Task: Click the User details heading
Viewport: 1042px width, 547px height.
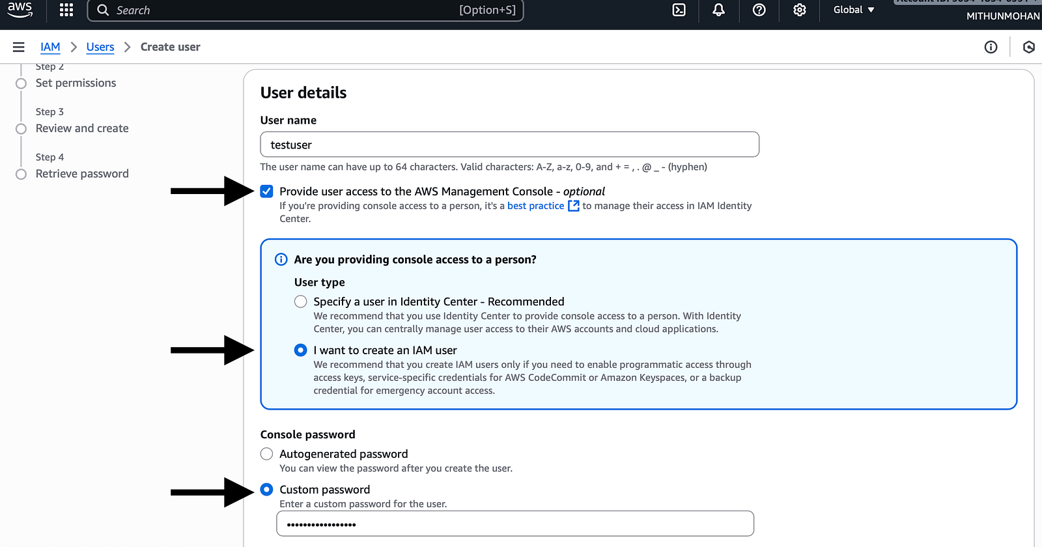Action: (x=303, y=92)
